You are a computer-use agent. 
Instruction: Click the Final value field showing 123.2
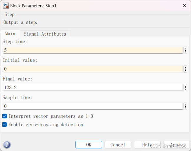(x=93, y=88)
